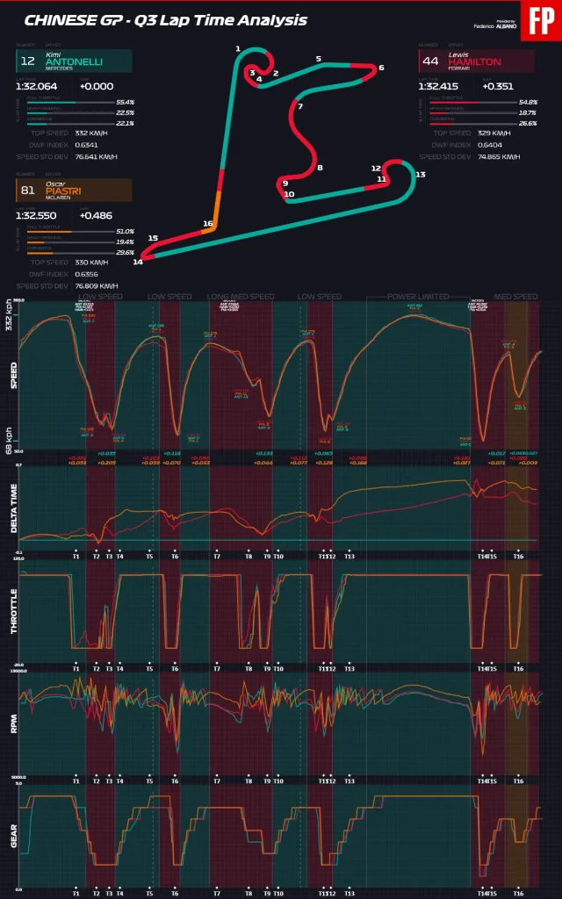Click the top speed 330 KM/H value

coord(91,262)
